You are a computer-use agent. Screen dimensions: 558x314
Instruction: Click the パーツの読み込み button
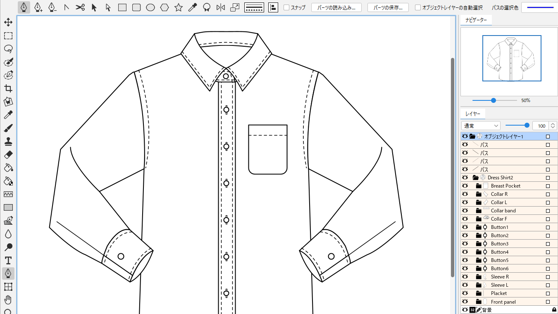click(x=336, y=7)
